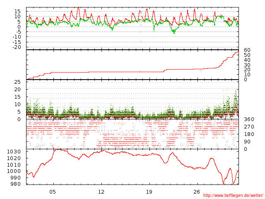This screenshot has height=199, width=265.
Task: Select the rainfall axis value 50
Action: [x=247, y=55]
